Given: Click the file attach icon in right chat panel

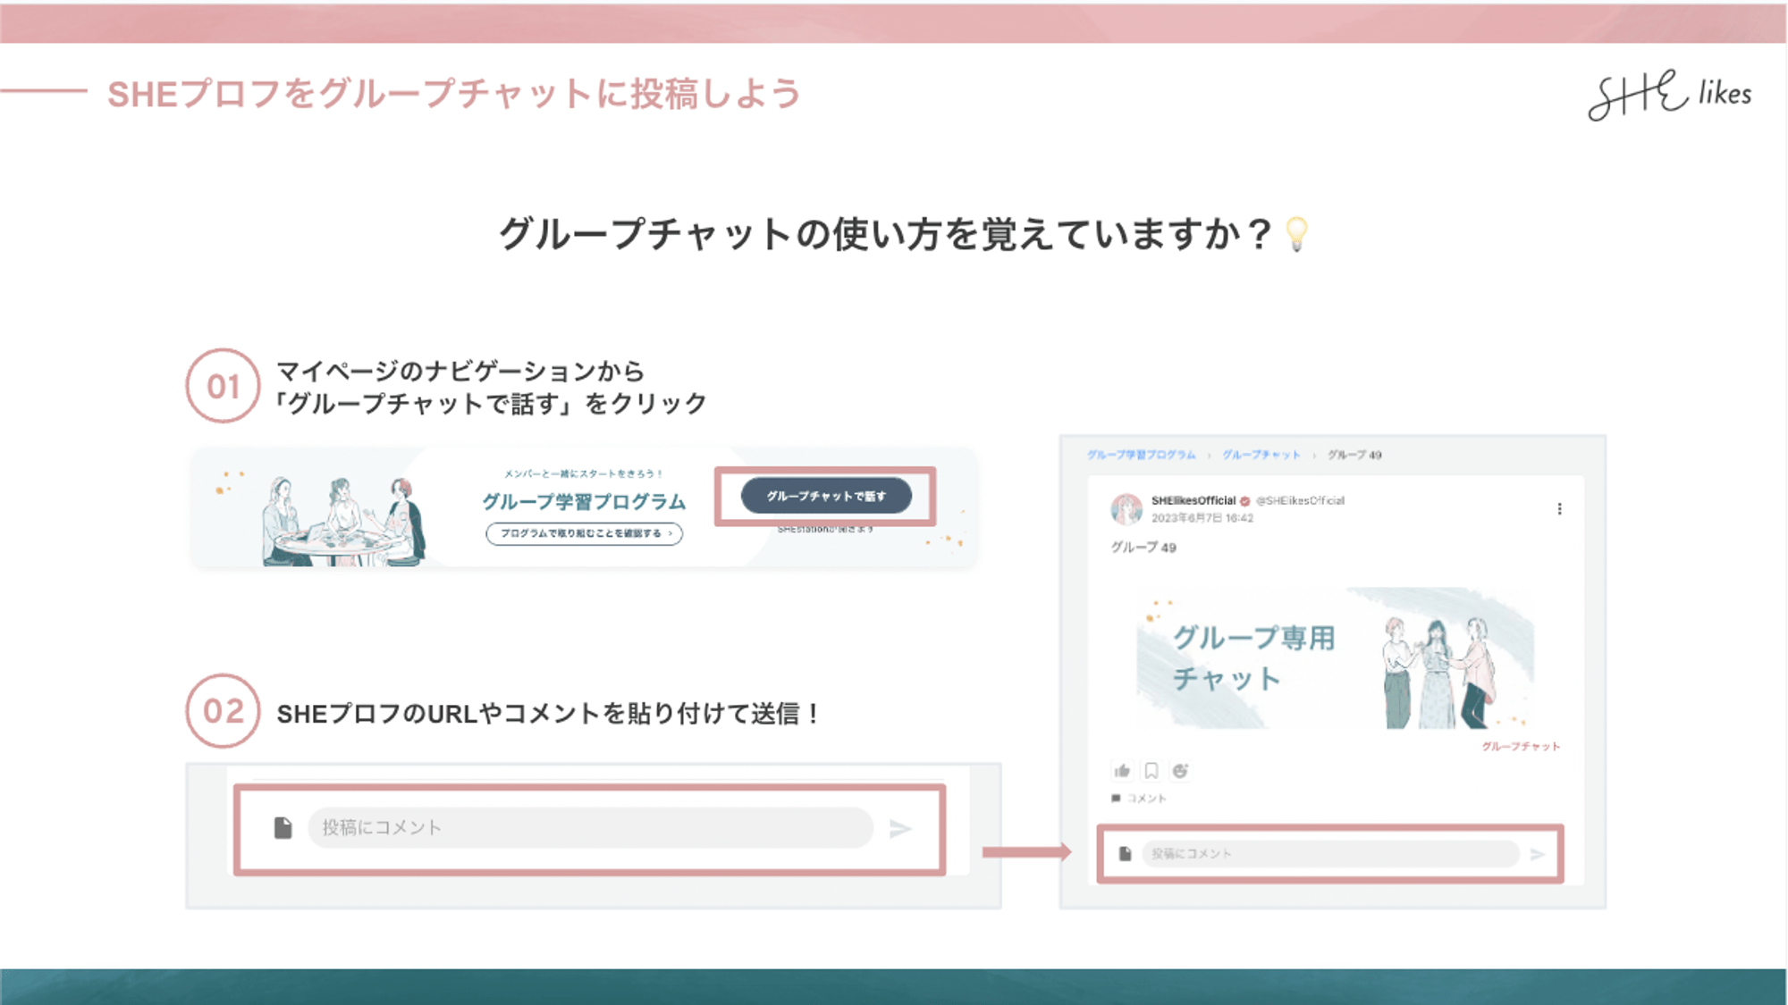Looking at the screenshot, I should click(1125, 854).
